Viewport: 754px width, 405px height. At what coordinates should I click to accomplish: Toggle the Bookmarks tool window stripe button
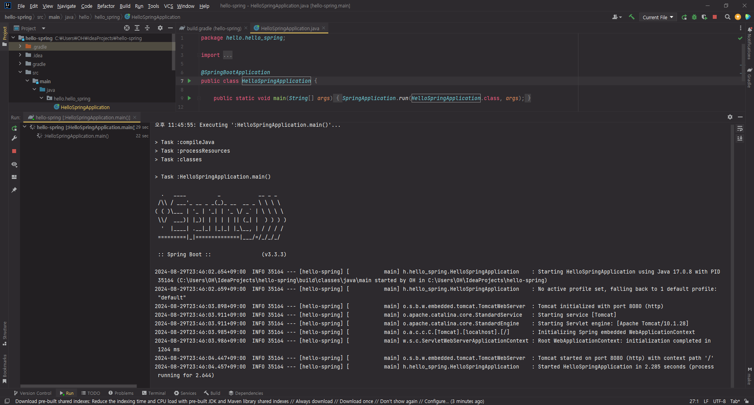[x=4, y=369]
